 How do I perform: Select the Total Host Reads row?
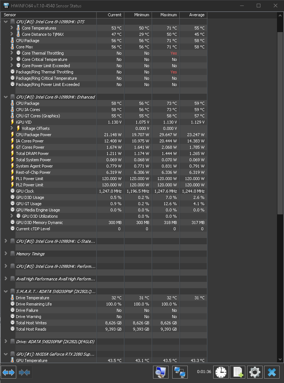104,329
